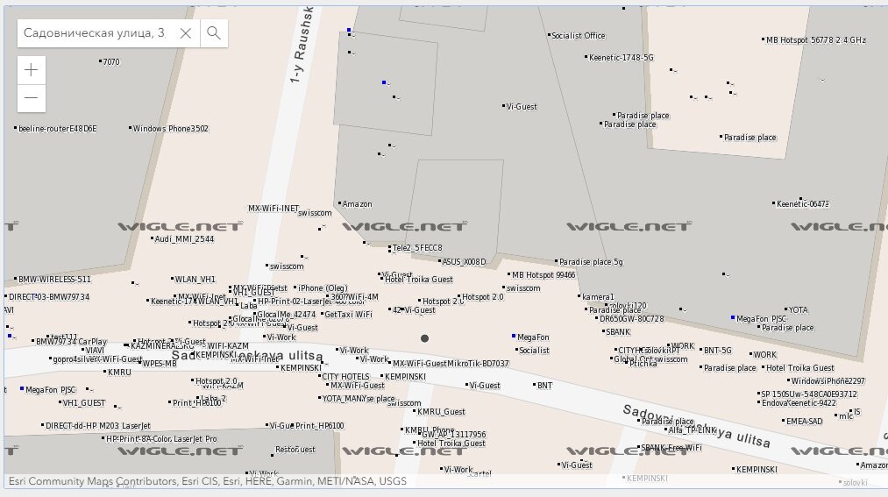Click the 'EMEA-SAD' network label
This screenshot has height=497, width=888.
pyautogui.click(x=804, y=421)
